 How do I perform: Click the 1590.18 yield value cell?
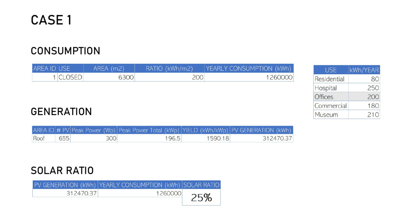coord(206,138)
